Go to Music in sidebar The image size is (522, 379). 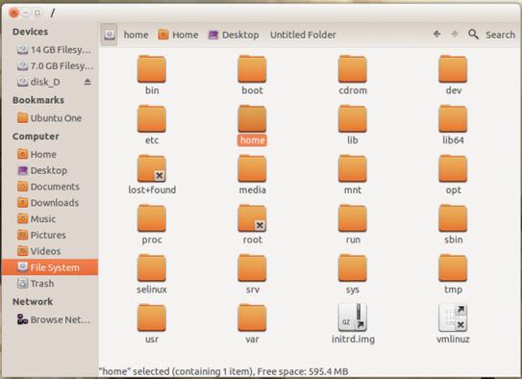coord(37,218)
